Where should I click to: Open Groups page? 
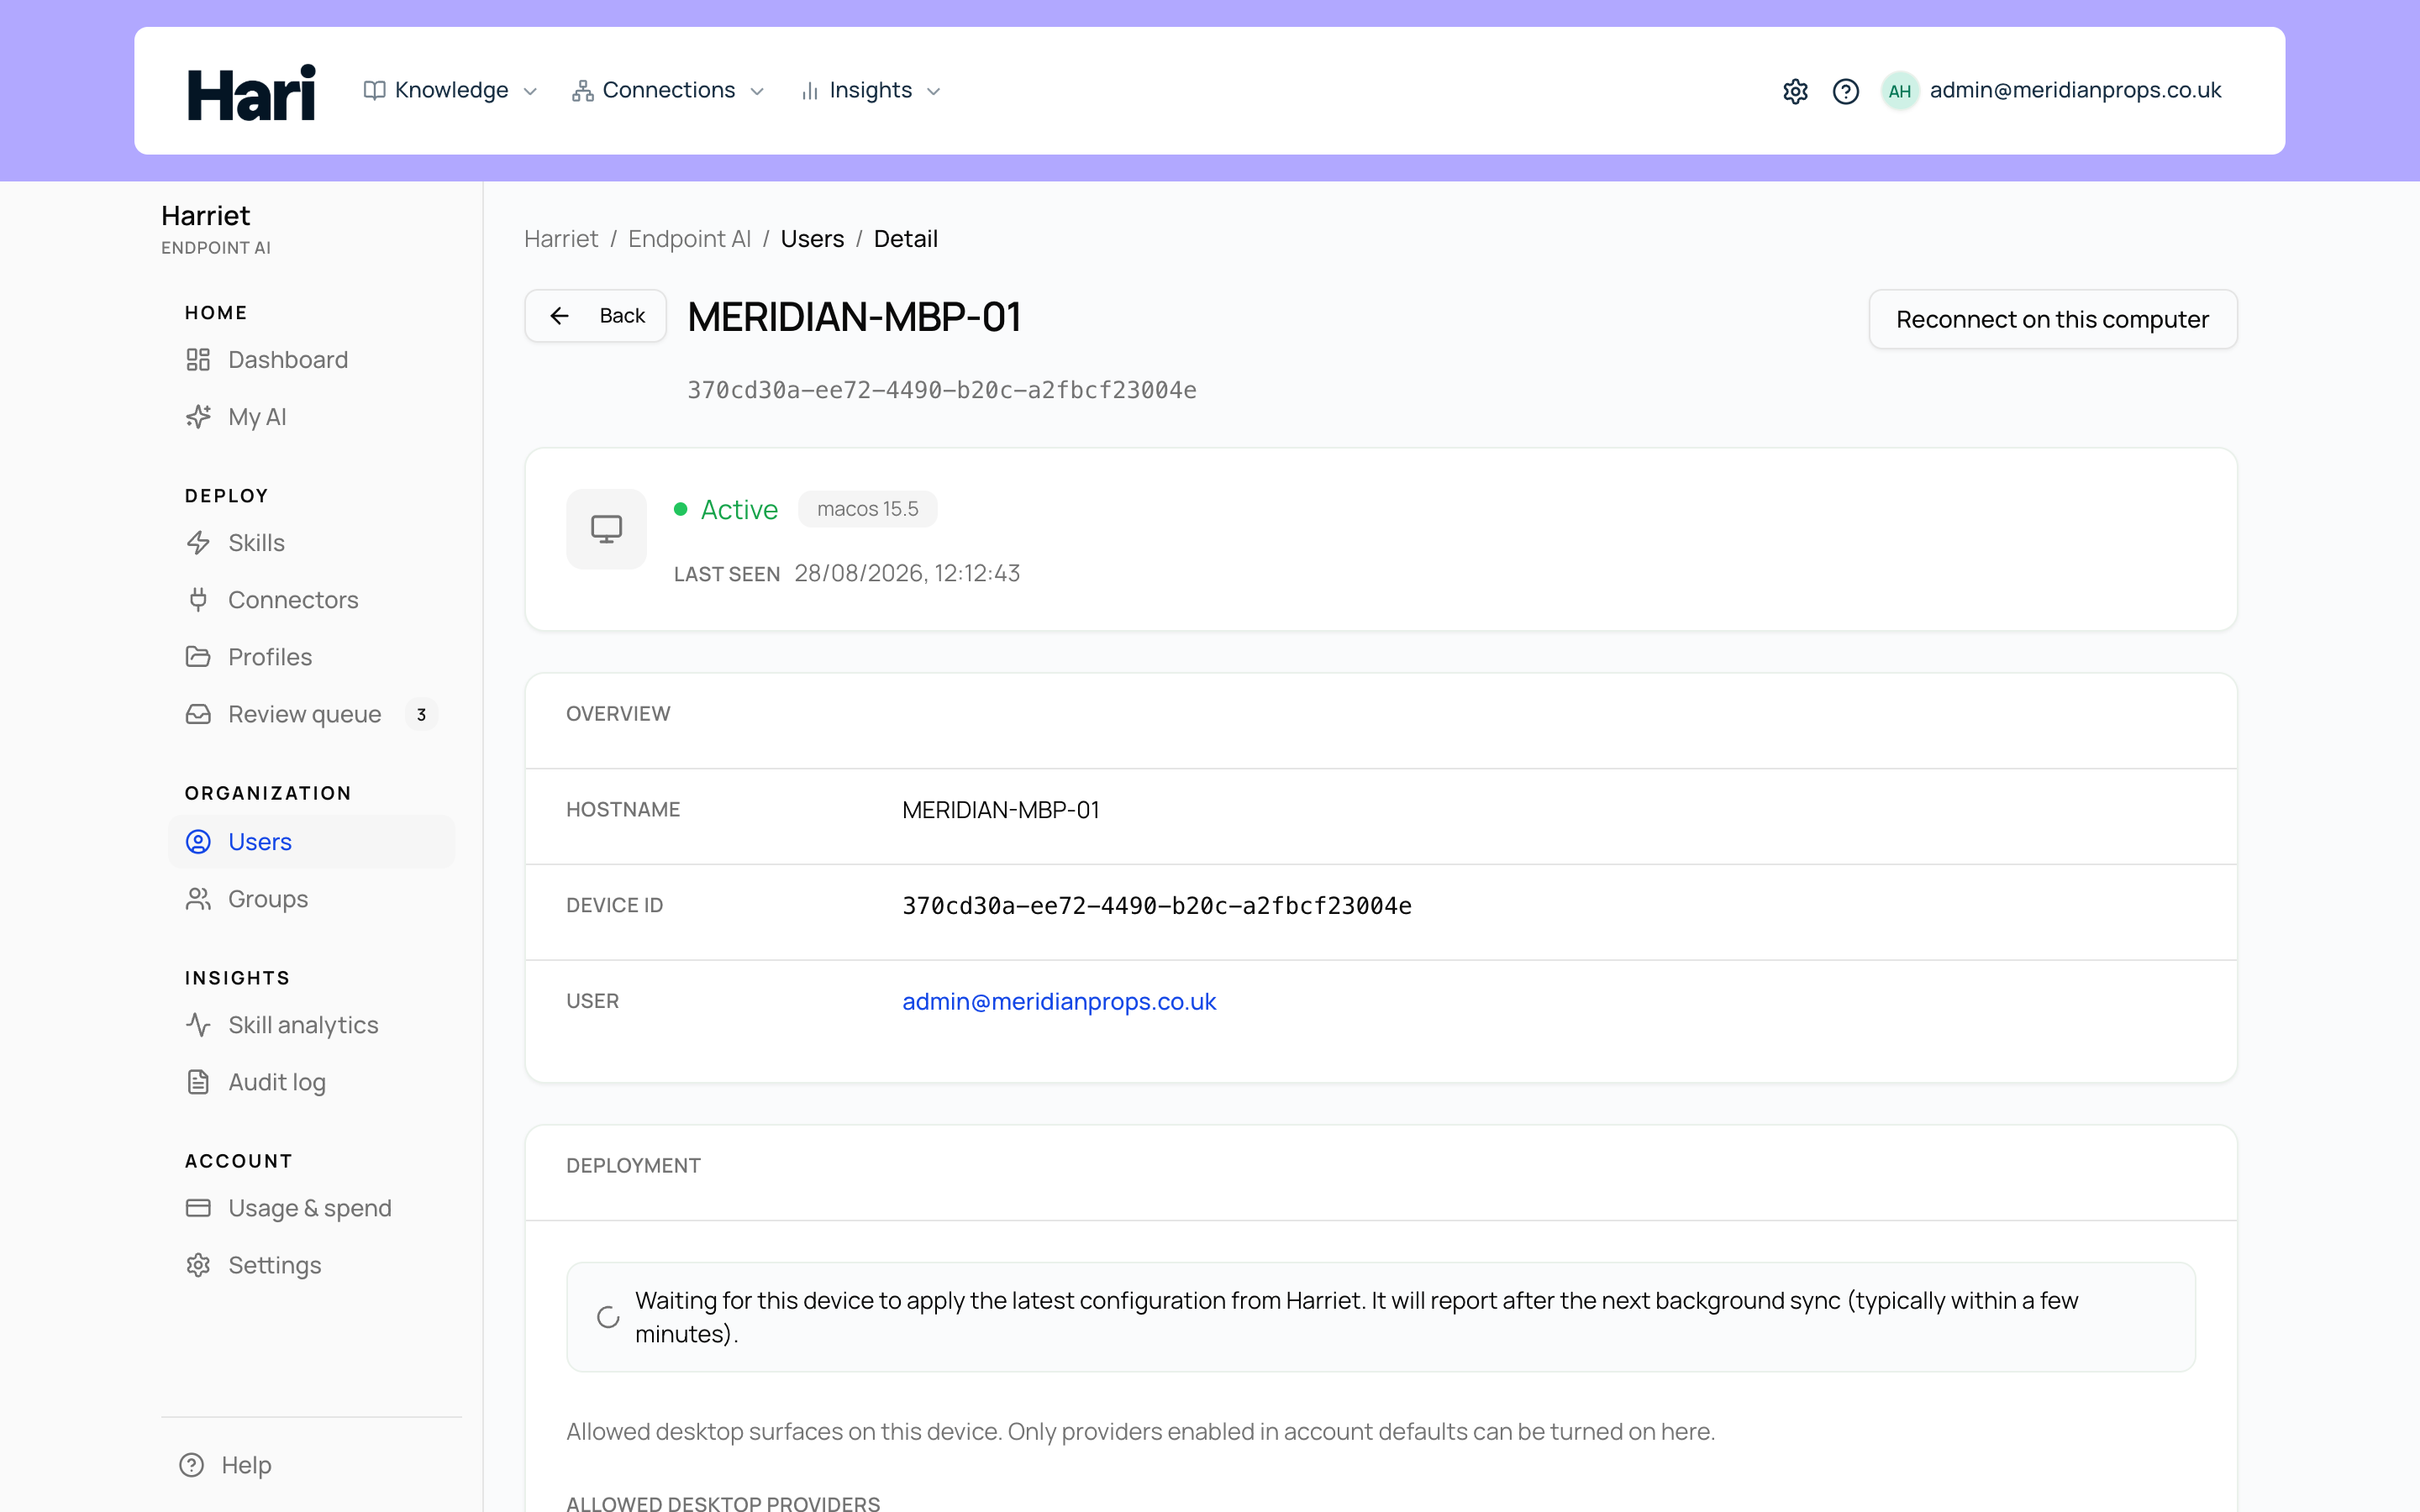(x=310, y=899)
